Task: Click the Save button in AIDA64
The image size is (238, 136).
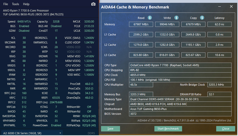Action: click(111, 129)
